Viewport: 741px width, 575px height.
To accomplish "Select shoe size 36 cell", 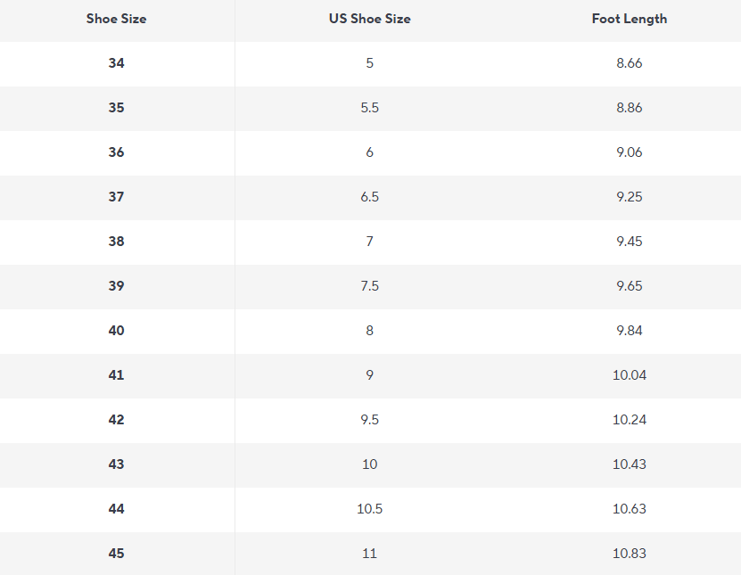I will click(116, 152).
